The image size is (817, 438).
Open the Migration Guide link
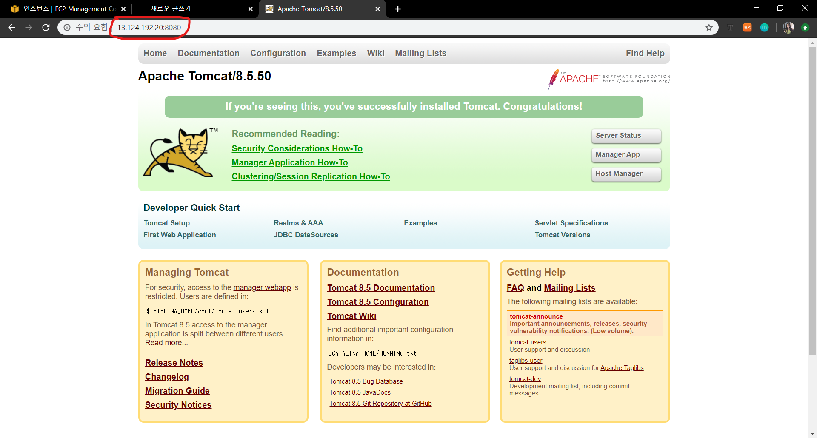pyautogui.click(x=177, y=391)
